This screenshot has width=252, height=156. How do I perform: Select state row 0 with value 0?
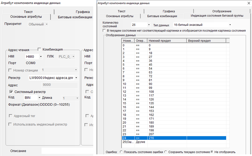click(x=174, y=45)
